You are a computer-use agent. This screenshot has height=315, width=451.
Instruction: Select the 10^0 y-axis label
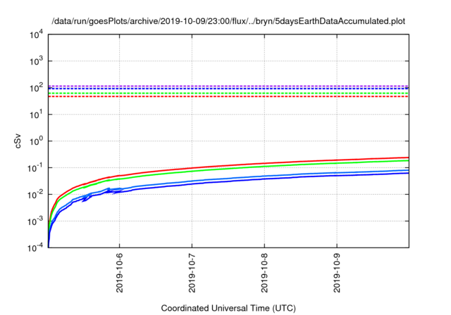pyautogui.click(x=36, y=141)
